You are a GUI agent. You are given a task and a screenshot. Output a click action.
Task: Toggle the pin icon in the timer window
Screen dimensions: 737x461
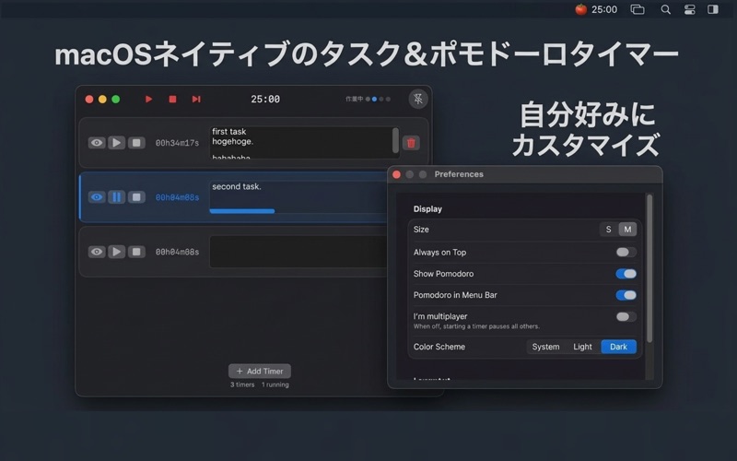pos(418,99)
